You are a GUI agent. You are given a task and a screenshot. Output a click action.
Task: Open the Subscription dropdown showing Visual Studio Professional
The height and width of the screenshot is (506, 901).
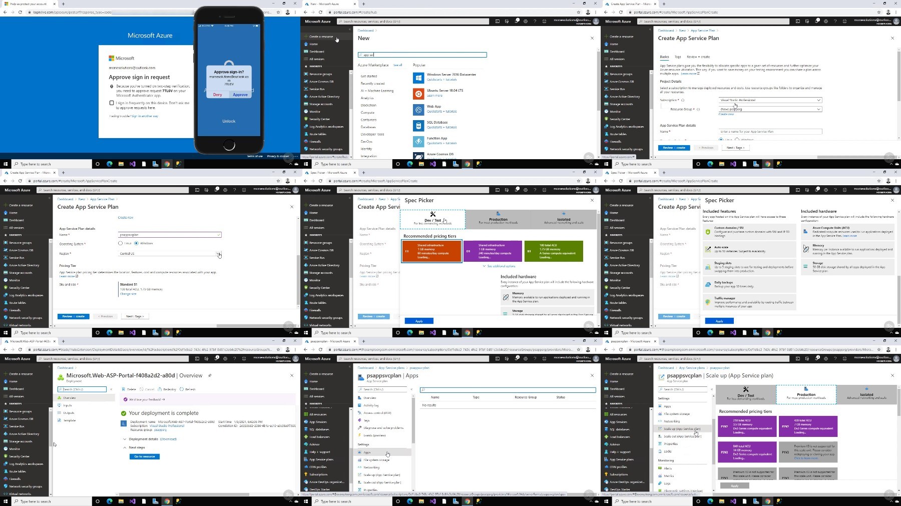[x=770, y=100]
